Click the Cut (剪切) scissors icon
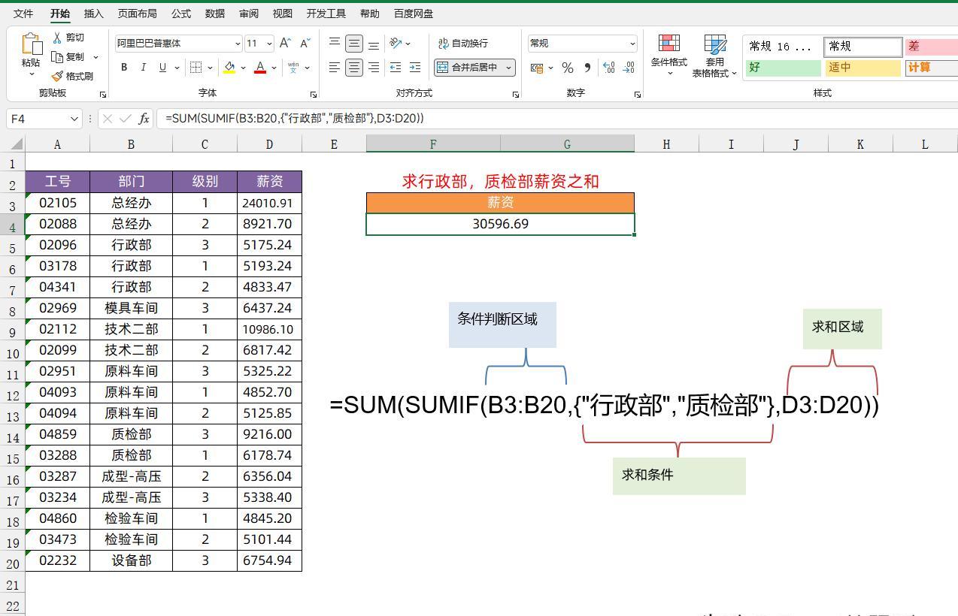Viewport: 958px width, 616px height. coord(57,37)
